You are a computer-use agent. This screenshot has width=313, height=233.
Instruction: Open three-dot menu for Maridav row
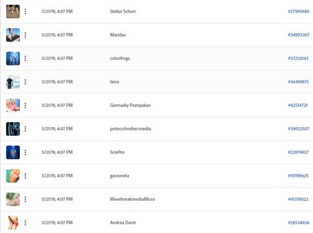click(25, 35)
